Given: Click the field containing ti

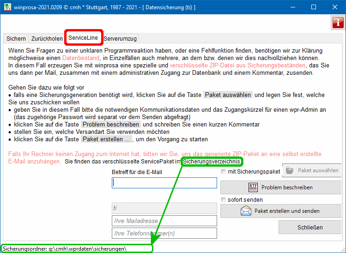Looking at the screenshot, I should 164,208.
